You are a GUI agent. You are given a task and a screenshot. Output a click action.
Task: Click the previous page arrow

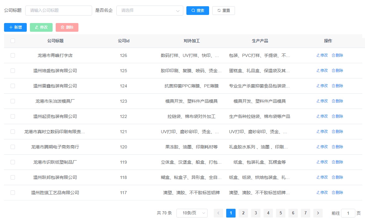coord(218,213)
